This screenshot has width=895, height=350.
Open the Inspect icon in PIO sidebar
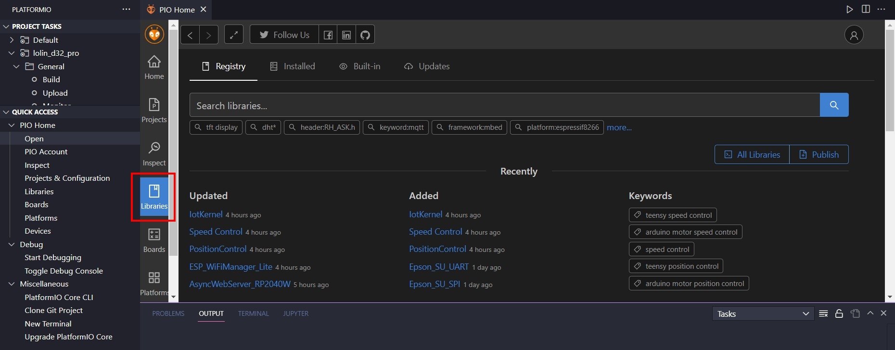(154, 153)
